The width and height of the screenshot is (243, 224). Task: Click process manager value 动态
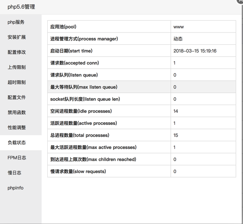coord(178,39)
